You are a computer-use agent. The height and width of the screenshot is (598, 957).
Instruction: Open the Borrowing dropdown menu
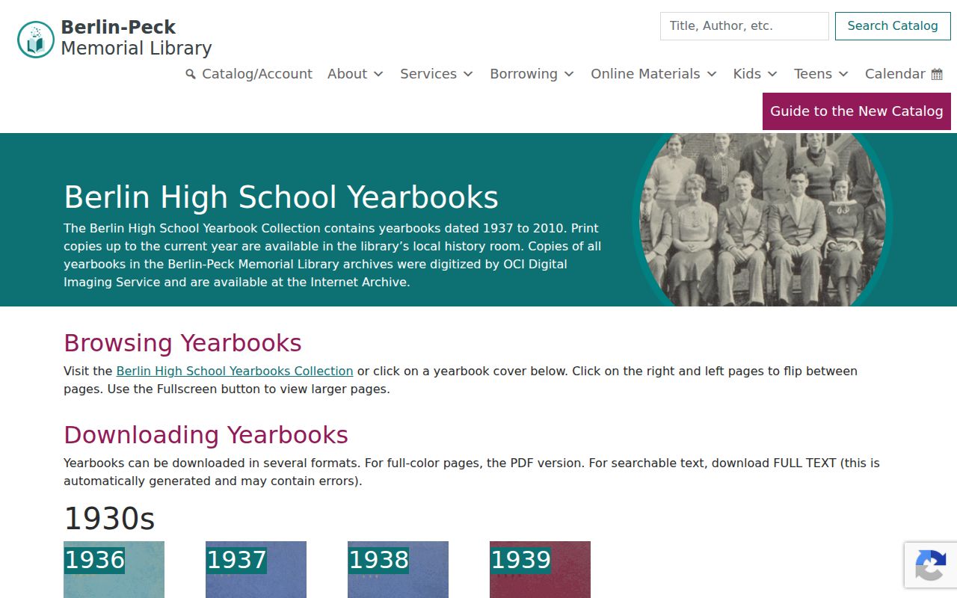pos(532,74)
